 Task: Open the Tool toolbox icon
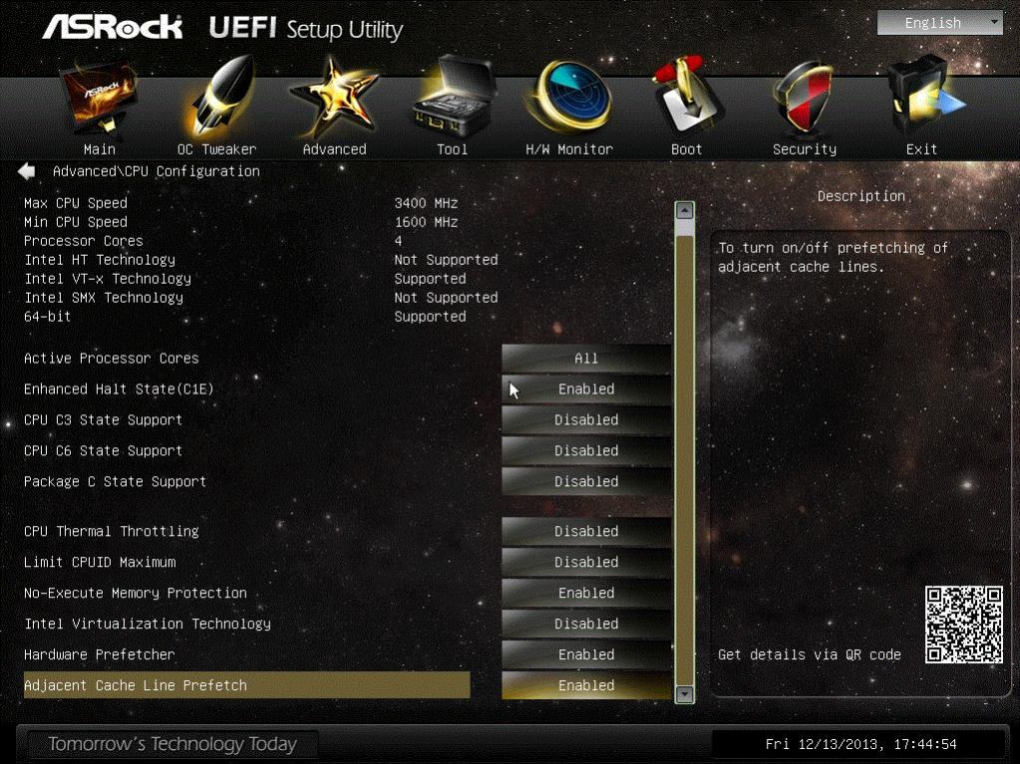click(452, 97)
